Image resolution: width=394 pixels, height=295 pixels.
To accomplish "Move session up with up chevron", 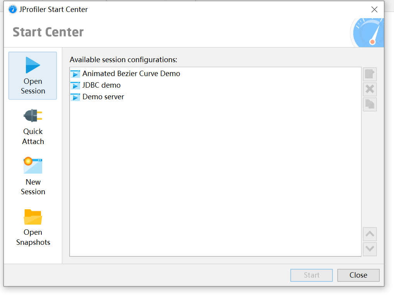I will pyautogui.click(x=370, y=234).
